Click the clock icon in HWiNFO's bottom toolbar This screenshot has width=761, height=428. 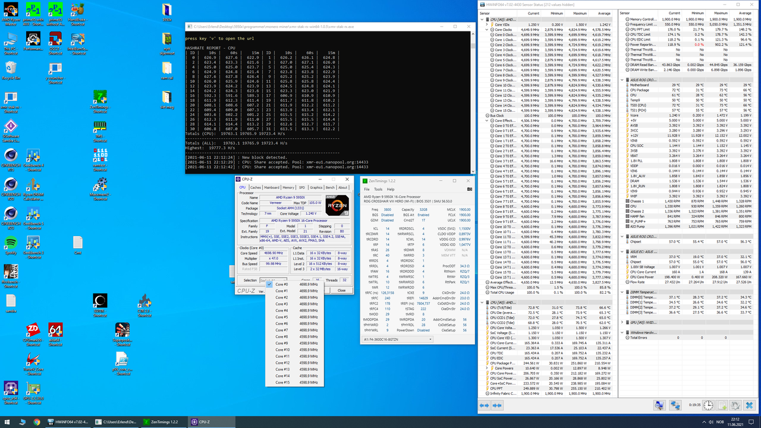click(x=708, y=405)
